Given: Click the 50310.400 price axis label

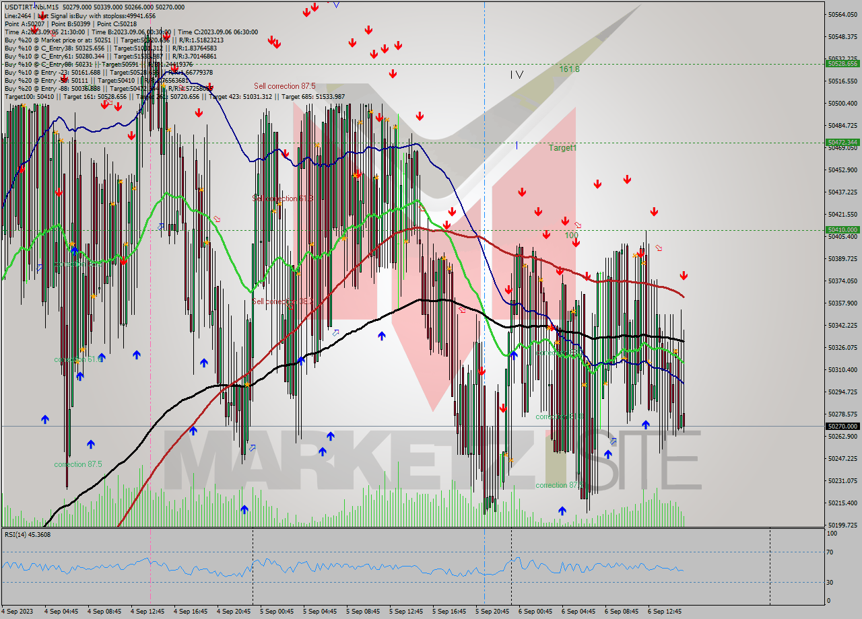Looking at the screenshot, I should click(x=842, y=369).
